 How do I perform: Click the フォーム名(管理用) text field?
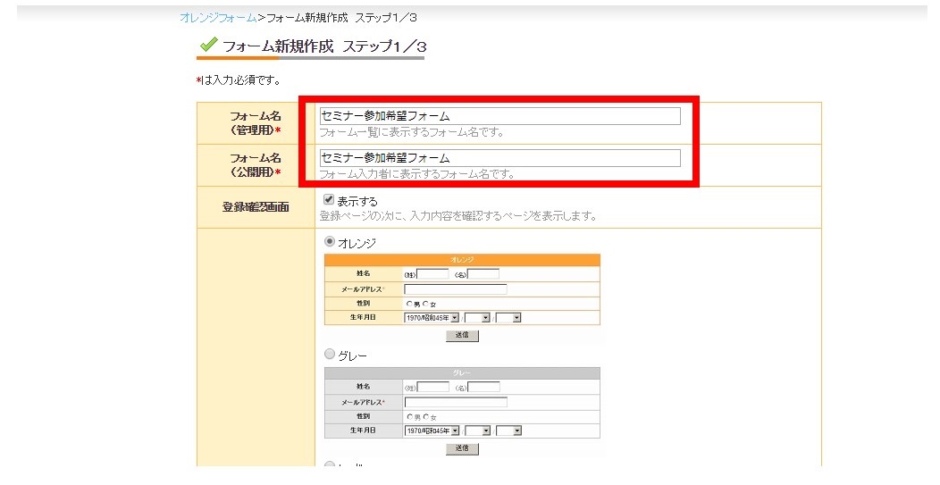click(499, 116)
